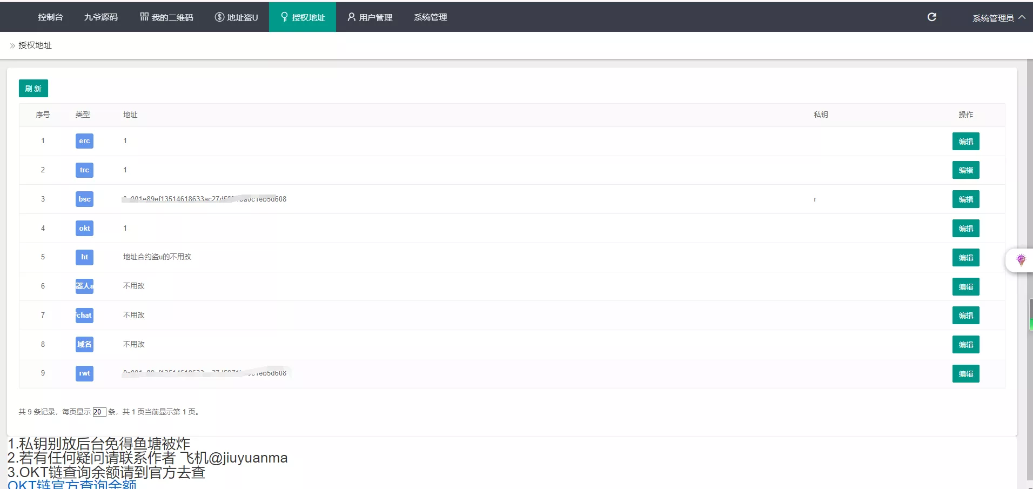The image size is (1033, 489).
Task: Click the user icon for 用户管理
Action: tap(351, 17)
